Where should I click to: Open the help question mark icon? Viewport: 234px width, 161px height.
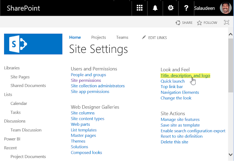pyautogui.click(x=186, y=8)
